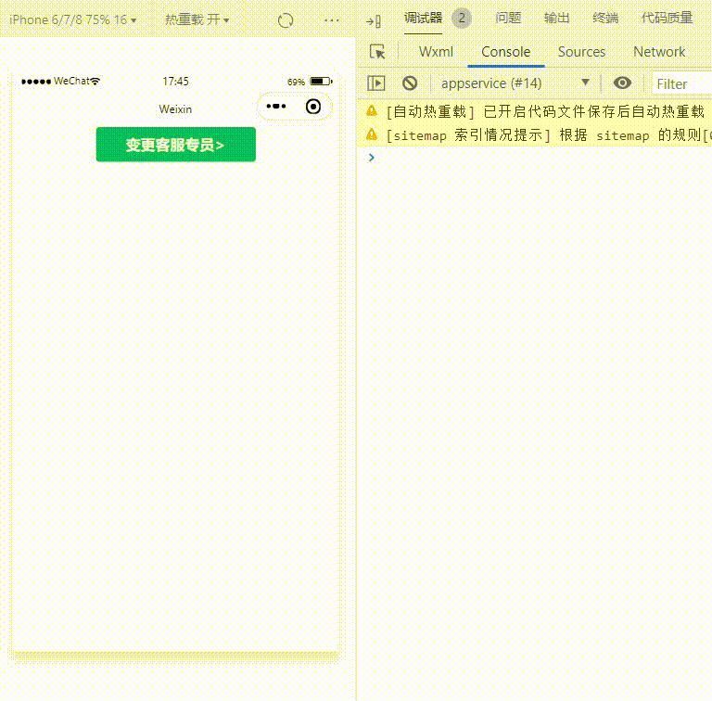
Task: Switch to the 问题 tab
Action: pyautogui.click(x=508, y=19)
